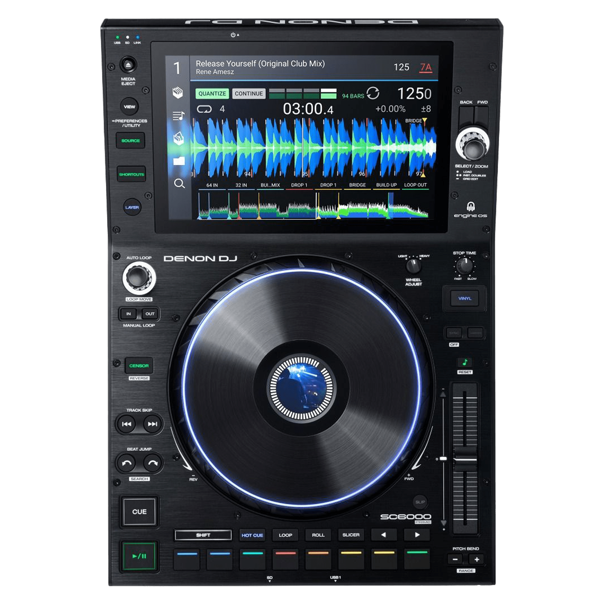Click the right arrow pad parameter button
604x604 pixels.
(x=417, y=535)
